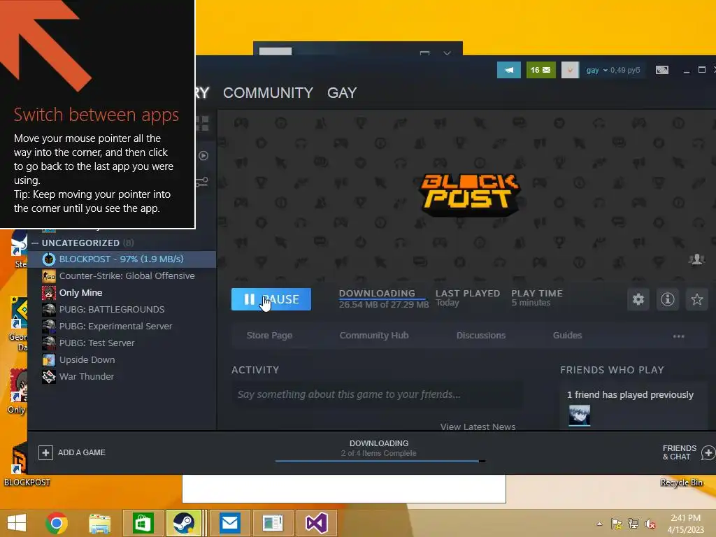Click the Steam taskbar icon

[184, 523]
